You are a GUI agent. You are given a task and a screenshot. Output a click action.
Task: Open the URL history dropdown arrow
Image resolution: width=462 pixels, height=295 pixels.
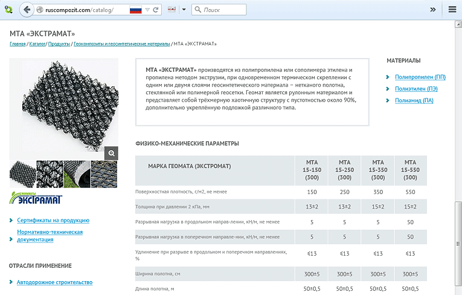tap(147, 10)
